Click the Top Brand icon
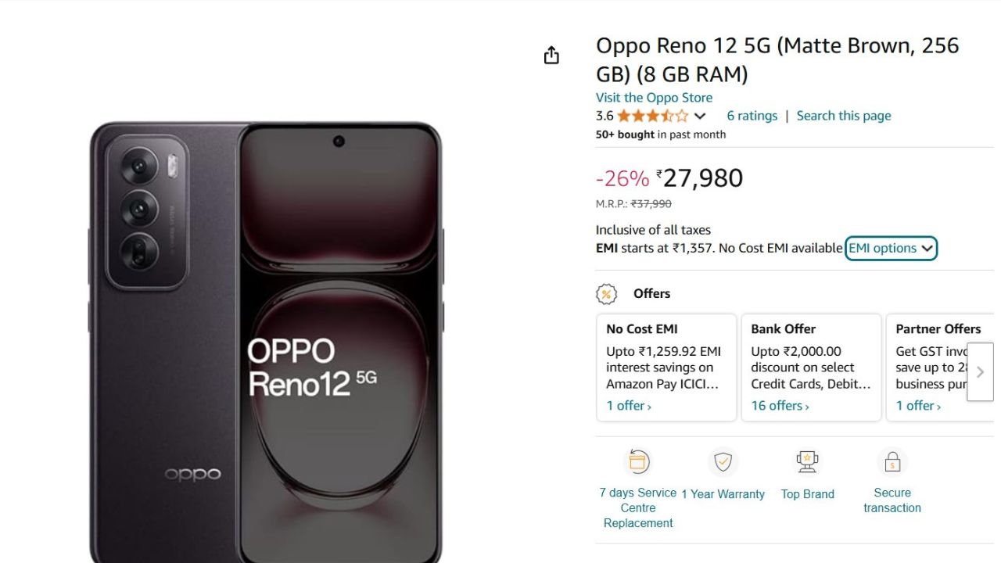Viewport: 1001px width, 563px height. point(807,461)
